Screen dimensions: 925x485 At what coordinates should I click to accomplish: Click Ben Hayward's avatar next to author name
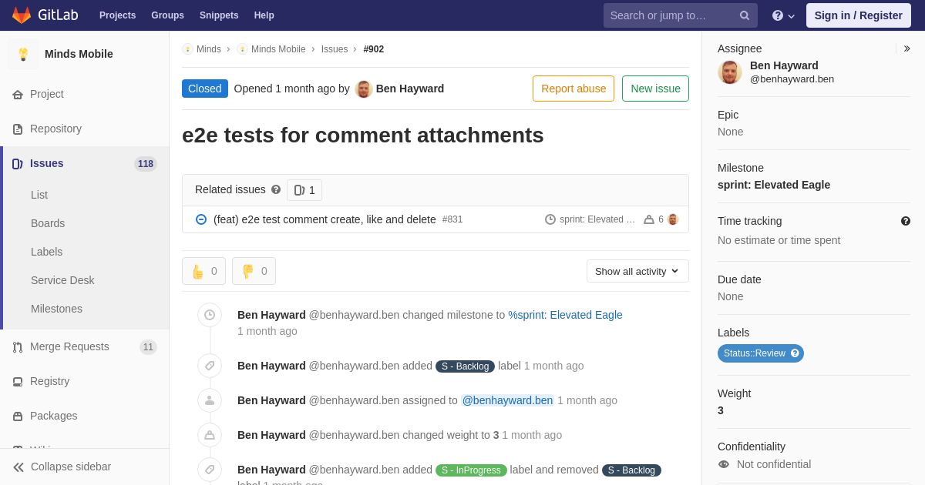tap(364, 89)
